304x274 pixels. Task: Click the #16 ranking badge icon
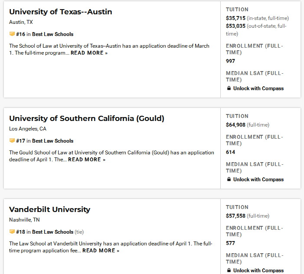[x=12, y=34]
